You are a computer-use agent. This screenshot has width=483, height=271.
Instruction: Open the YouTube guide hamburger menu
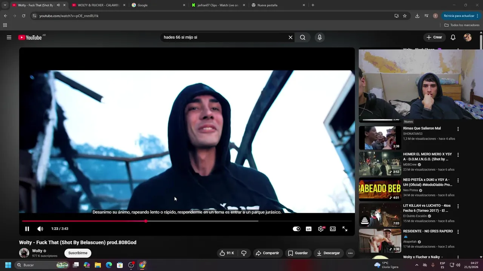point(9,37)
